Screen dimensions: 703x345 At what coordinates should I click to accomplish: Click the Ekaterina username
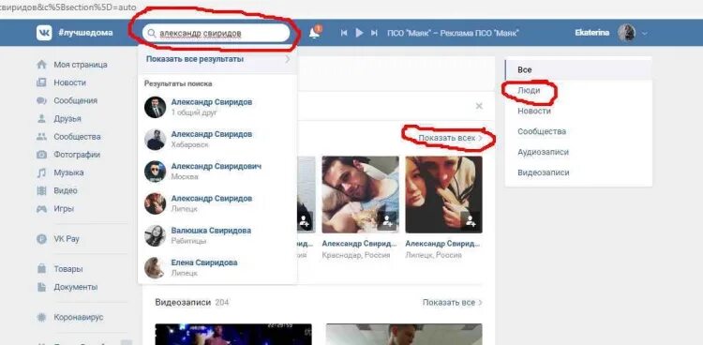591,33
